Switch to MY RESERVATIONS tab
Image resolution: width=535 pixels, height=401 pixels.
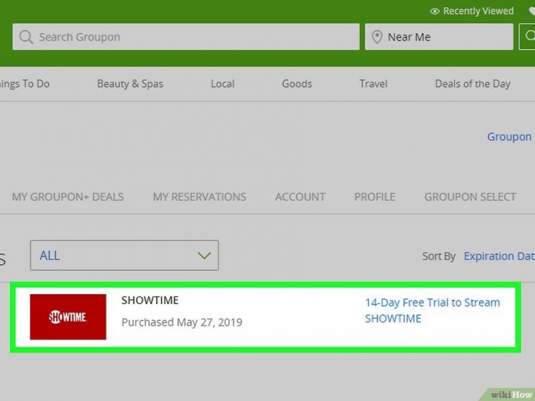200,197
